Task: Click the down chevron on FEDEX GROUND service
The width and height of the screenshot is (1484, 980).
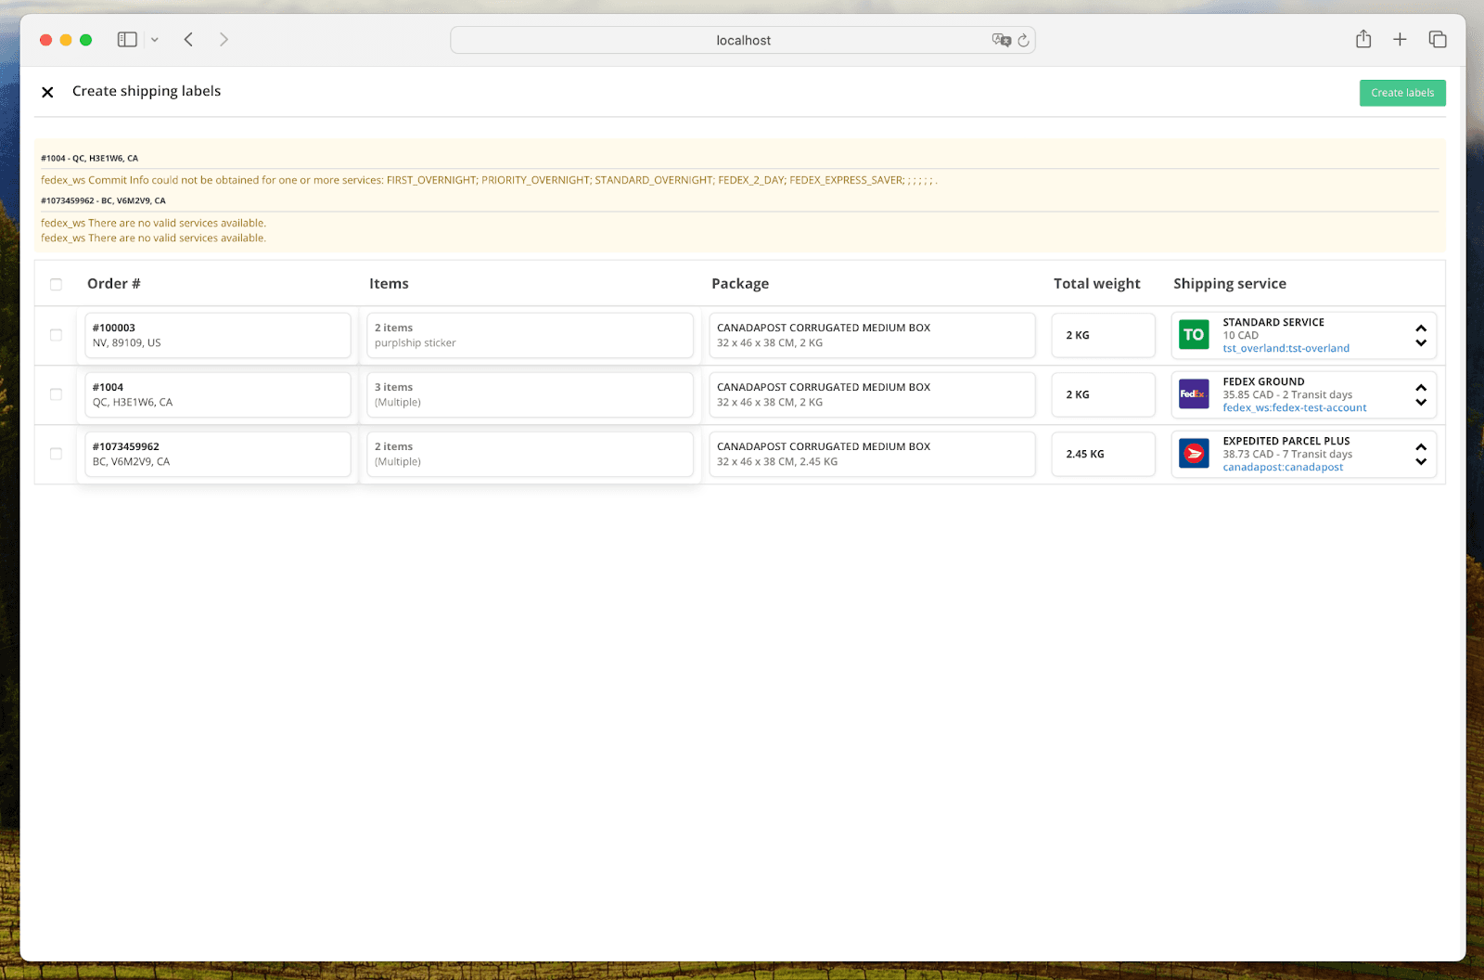Action: pos(1421,403)
